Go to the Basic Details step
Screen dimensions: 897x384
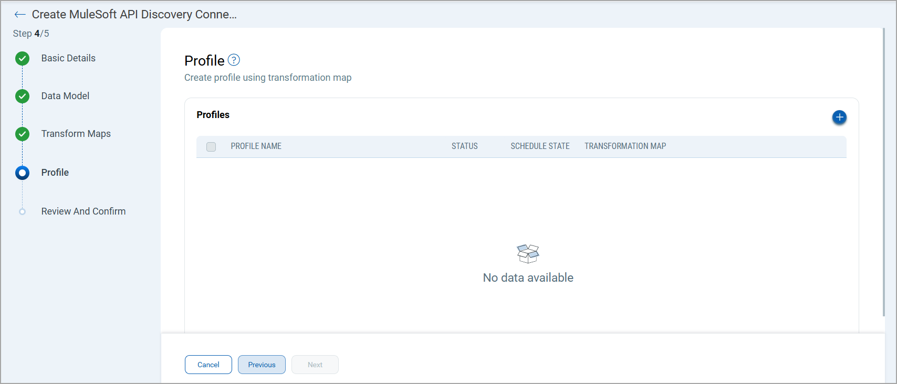(x=68, y=58)
